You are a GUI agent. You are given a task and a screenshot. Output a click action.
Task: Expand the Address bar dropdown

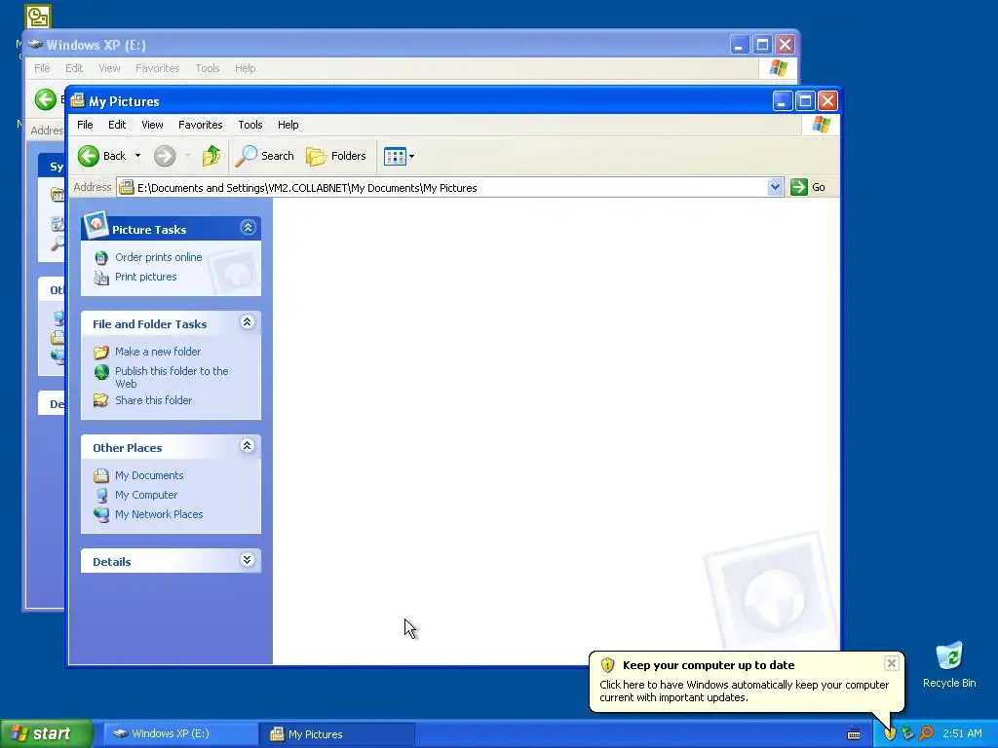[775, 187]
